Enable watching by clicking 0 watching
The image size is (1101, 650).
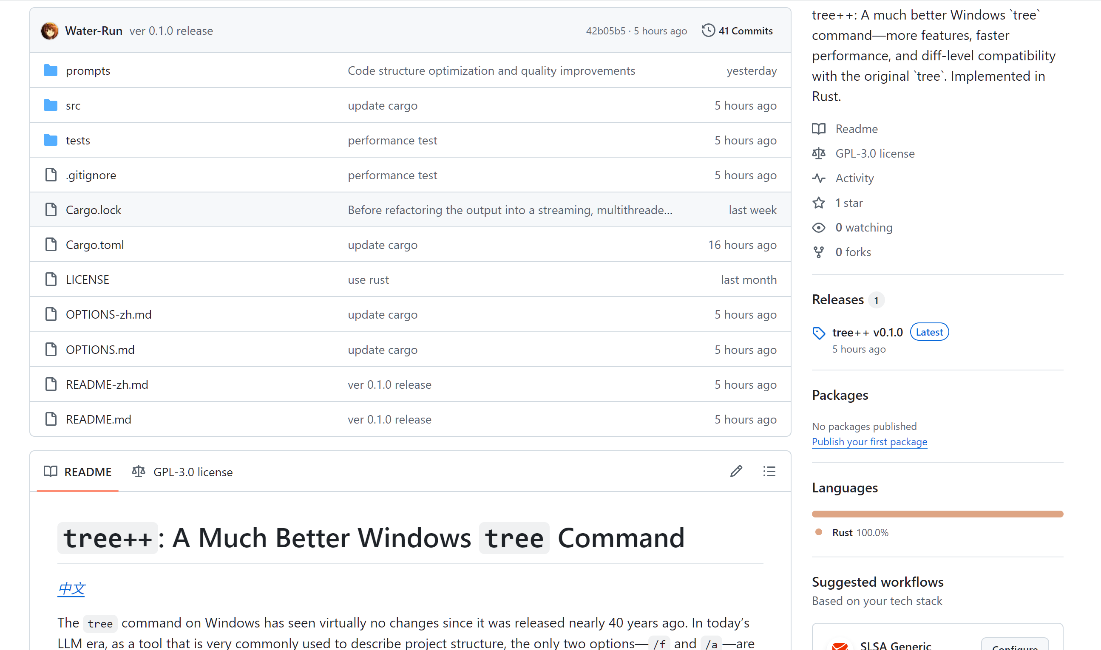pyautogui.click(x=864, y=227)
